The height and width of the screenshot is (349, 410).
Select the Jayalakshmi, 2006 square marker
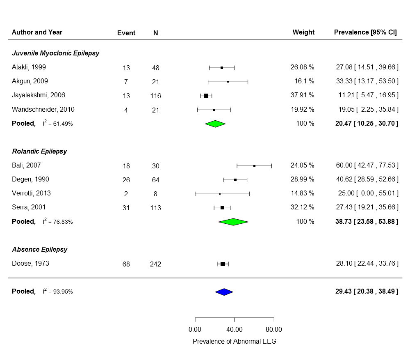coord(206,96)
